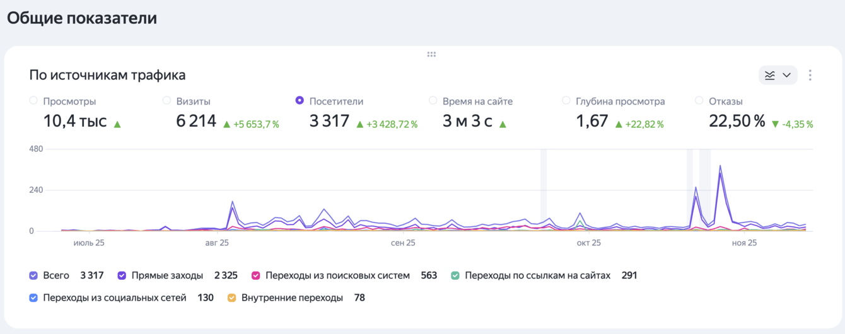Click the сен 25 axis label
Screen dimensions: 845x334
(403, 243)
